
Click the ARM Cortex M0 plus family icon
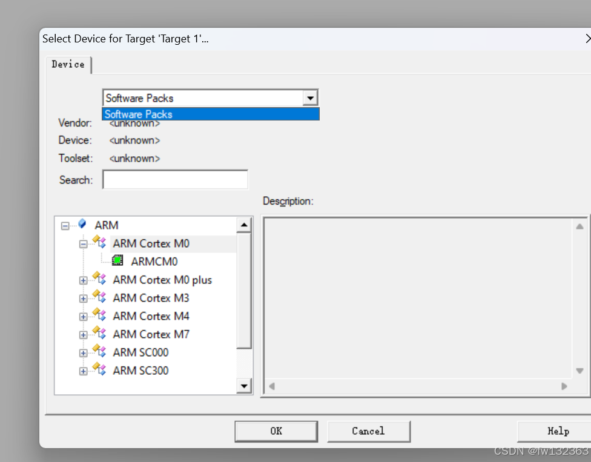click(x=99, y=279)
